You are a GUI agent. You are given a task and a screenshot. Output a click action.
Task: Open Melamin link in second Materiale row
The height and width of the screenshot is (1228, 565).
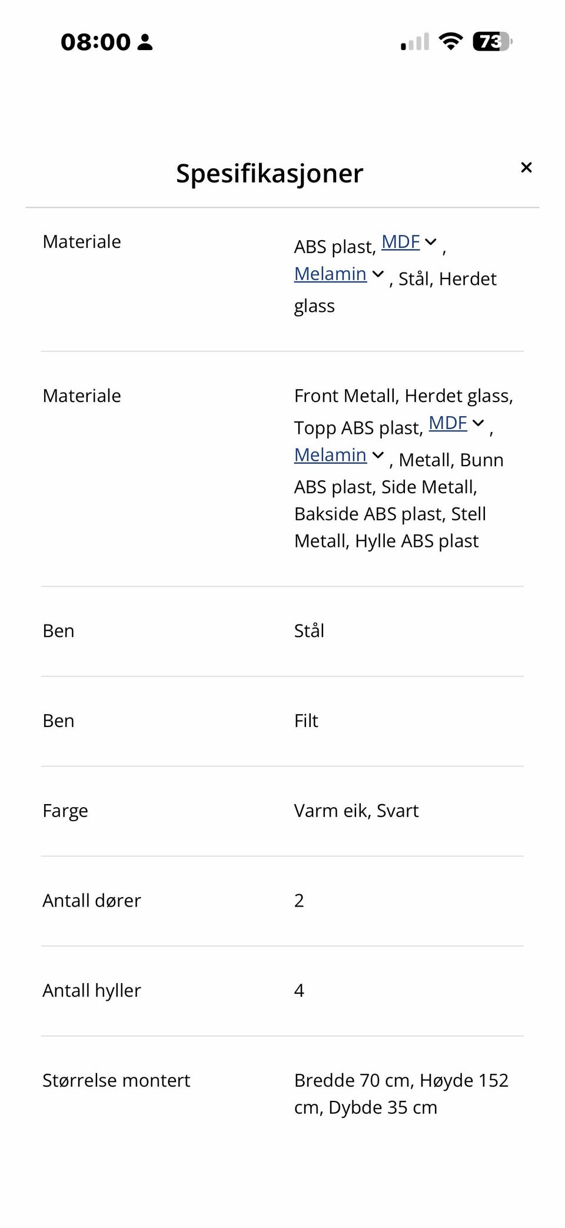pyautogui.click(x=330, y=455)
